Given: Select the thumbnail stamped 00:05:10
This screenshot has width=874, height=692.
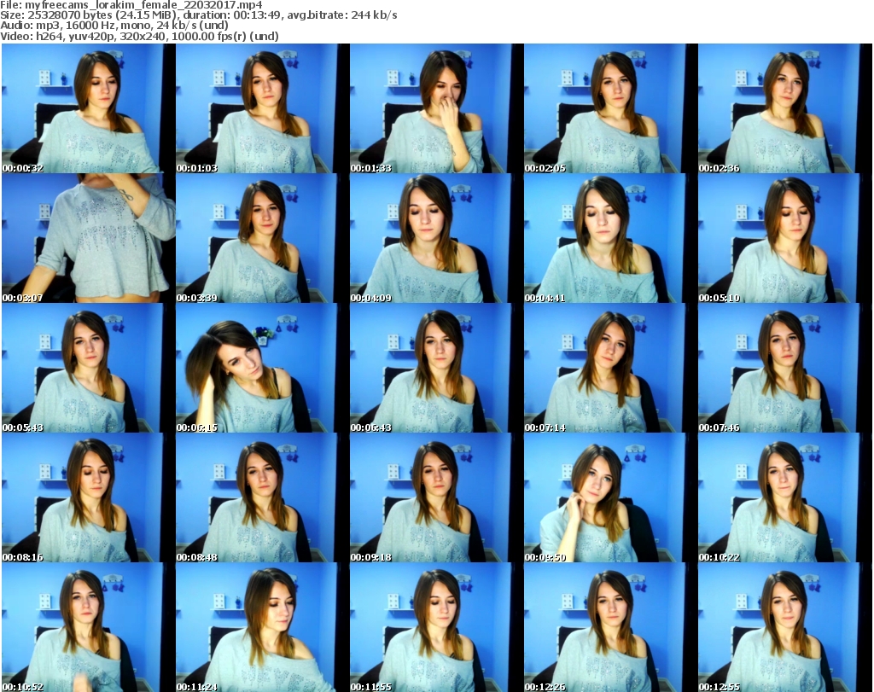Looking at the screenshot, I should pyautogui.click(x=785, y=238).
